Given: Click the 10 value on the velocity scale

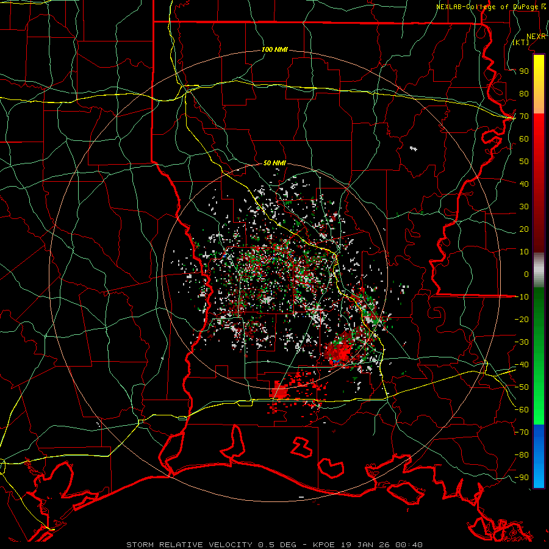Looking at the screenshot, I should tap(524, 252).
